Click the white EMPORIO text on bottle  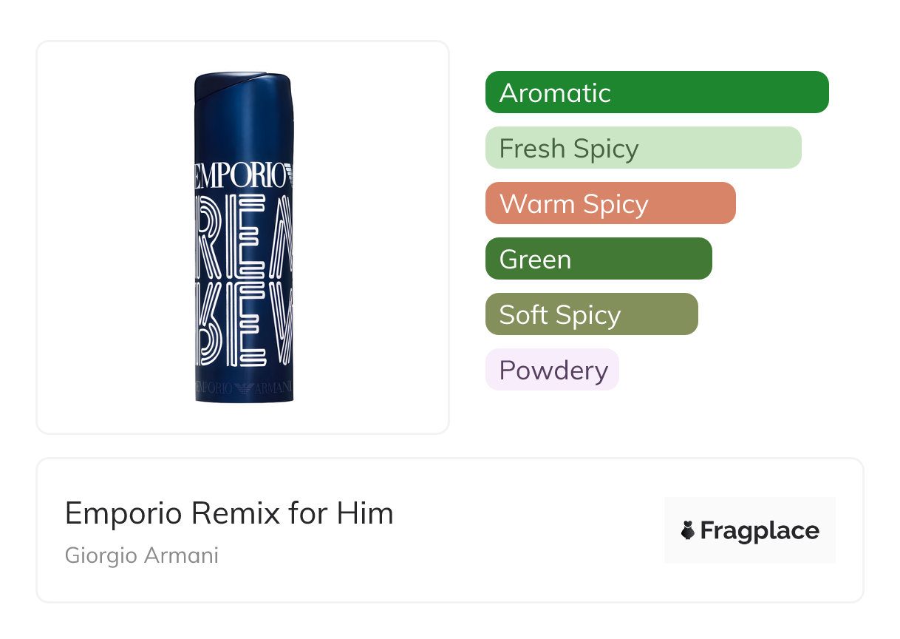pyautogui.click(x=238, y=177)
